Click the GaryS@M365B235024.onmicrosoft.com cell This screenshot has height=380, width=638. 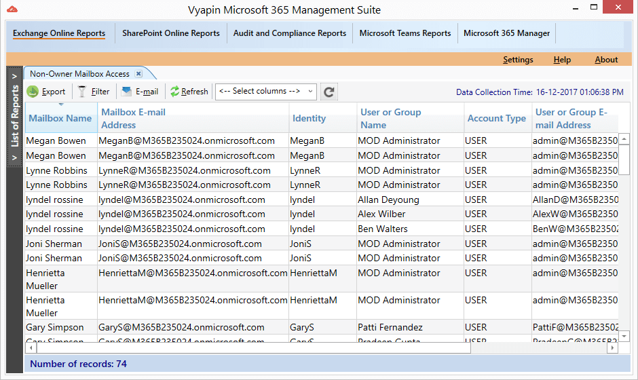click(x=193, y=327)
